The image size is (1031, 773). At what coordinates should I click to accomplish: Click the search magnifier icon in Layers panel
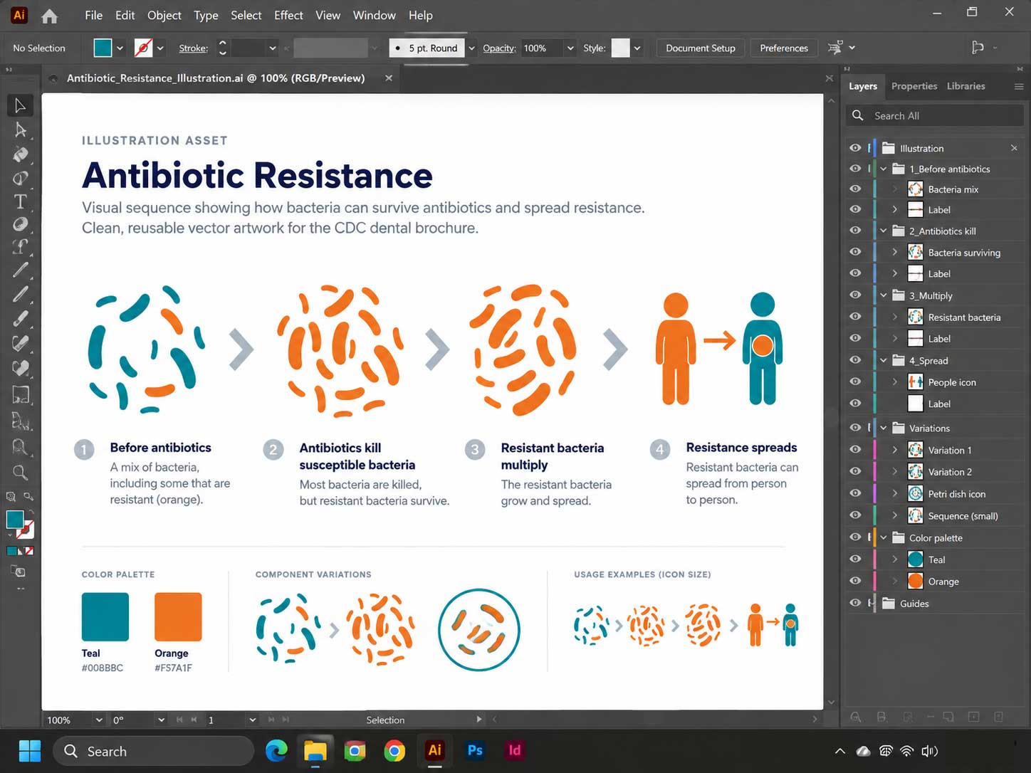(x=858, y=115)
